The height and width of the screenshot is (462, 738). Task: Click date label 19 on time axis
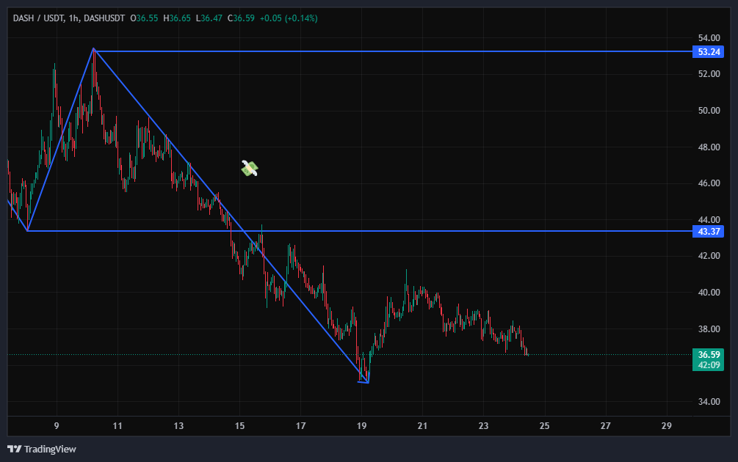tap(361, 425)
